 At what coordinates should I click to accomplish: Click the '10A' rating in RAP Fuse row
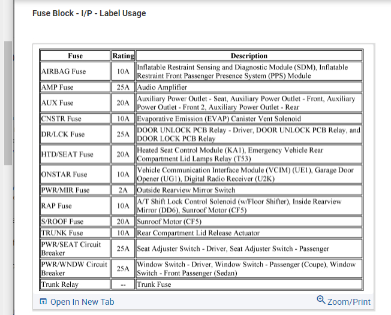pyautogui.click(x=123, y=205)
